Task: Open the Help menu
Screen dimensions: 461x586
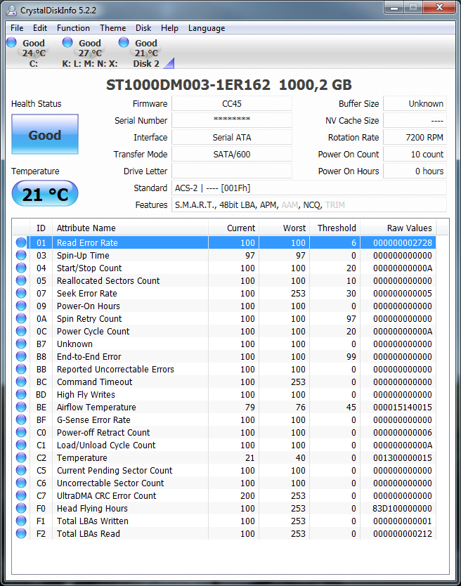Action: 169,28
